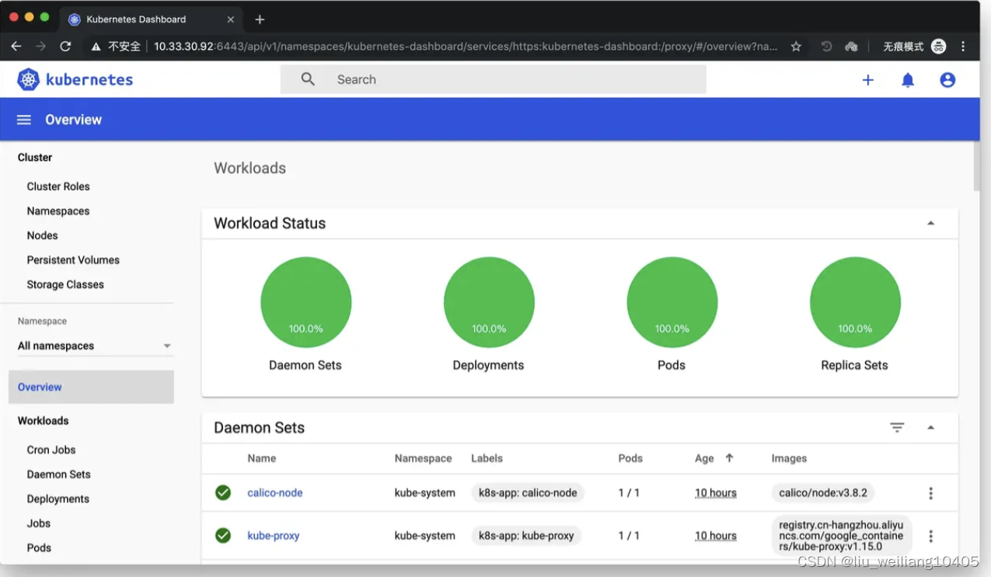991x577 pixels.
Task: Open the hamburger menu beside Overview
Action: (24, 120)
